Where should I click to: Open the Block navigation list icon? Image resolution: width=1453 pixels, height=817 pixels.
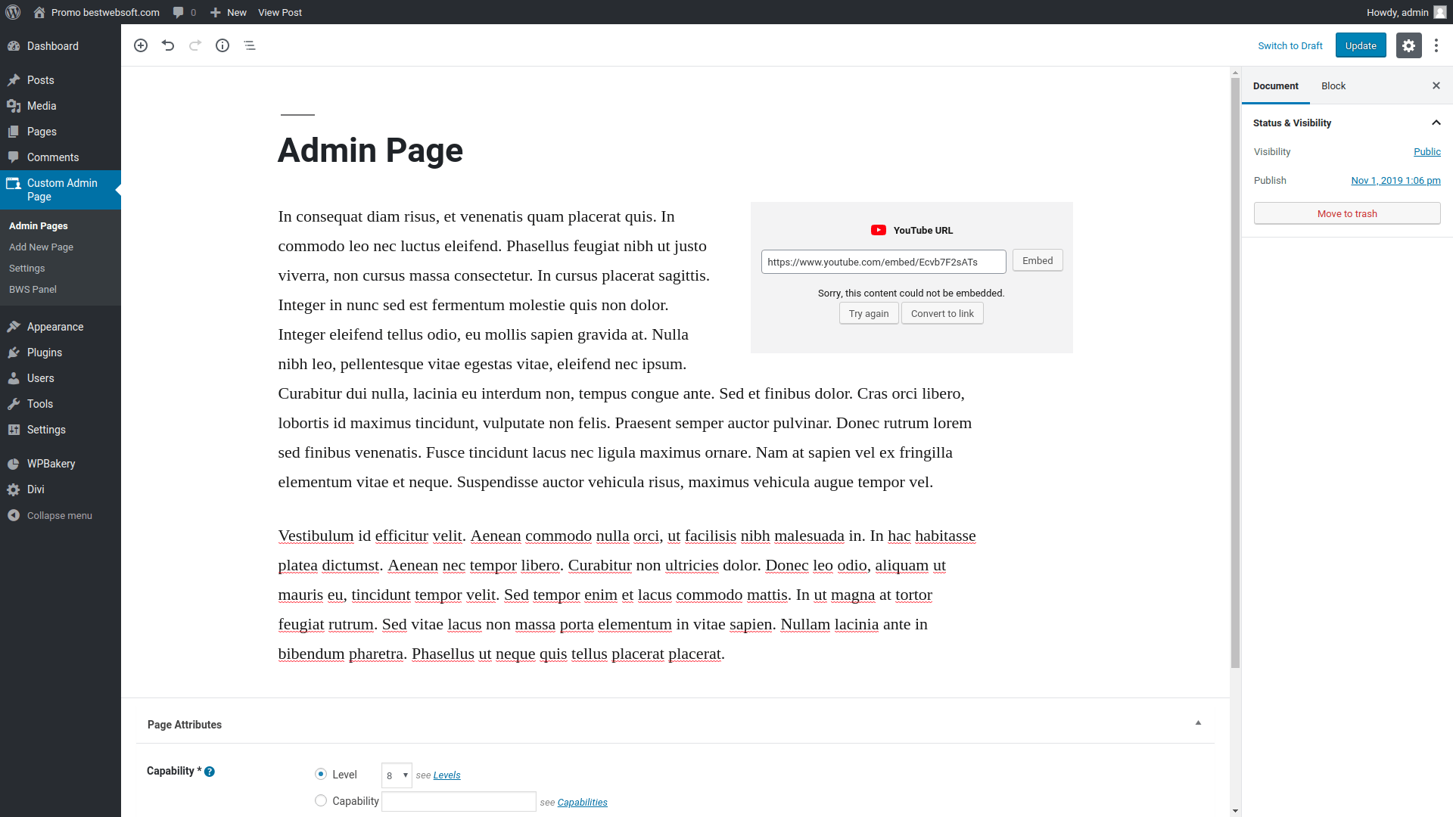pos(250,45)
